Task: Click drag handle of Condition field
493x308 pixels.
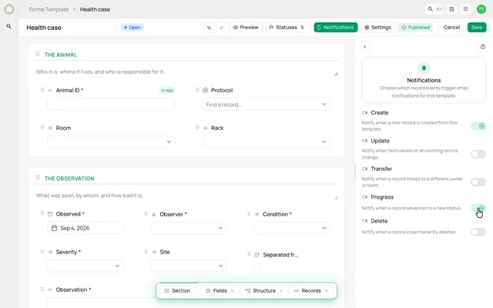Action: (249, 214)
